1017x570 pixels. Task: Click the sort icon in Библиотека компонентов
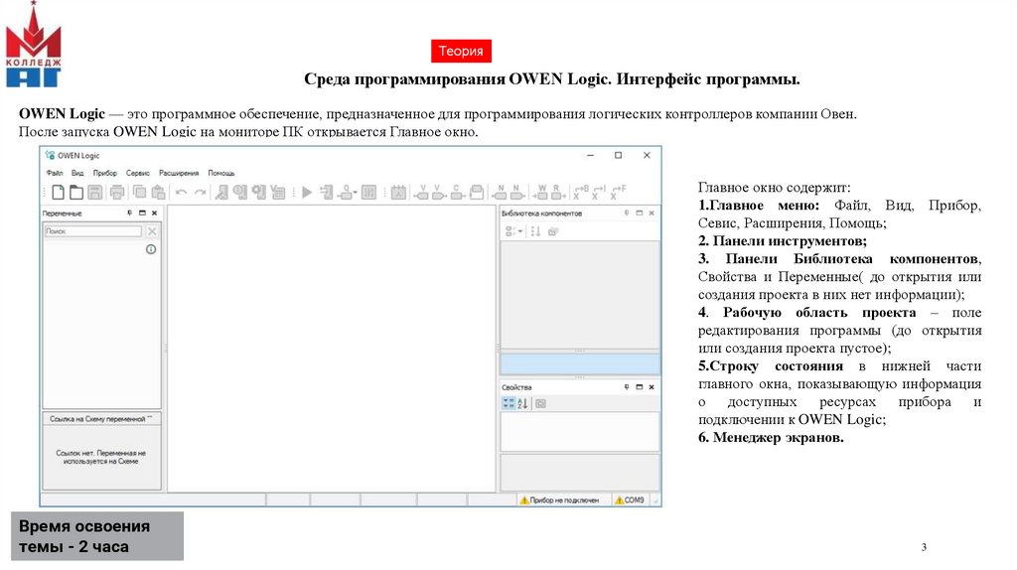535,231
